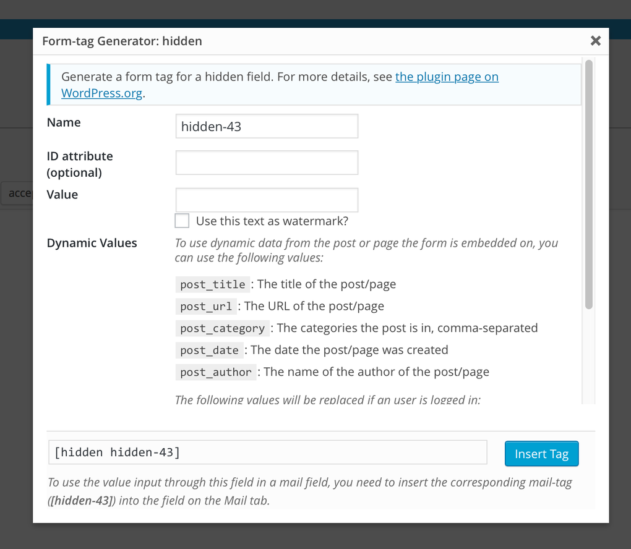The image size is (631, 549).
Task: Click the post_url dynamic value code snippet
Action: pyautogui.click(x=205, y=306)
